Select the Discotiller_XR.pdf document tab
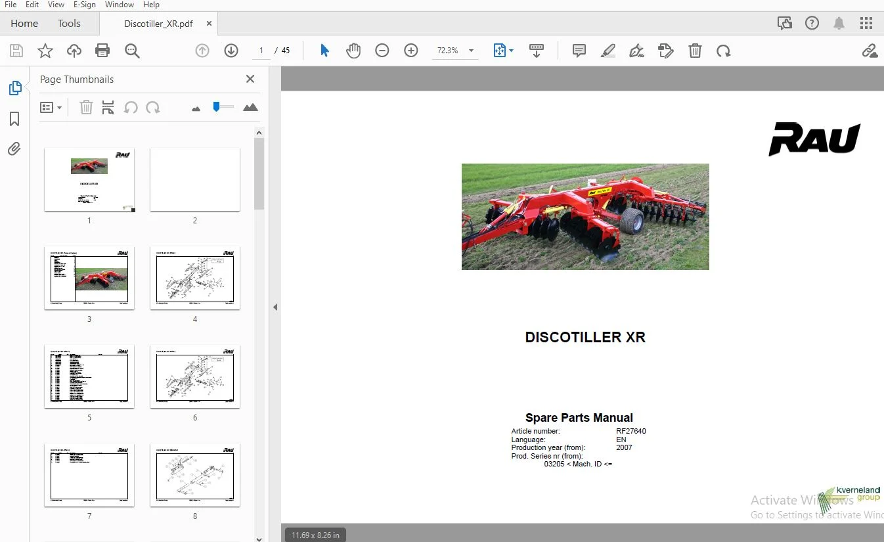The image size is (884, 542). click(158, 24)
